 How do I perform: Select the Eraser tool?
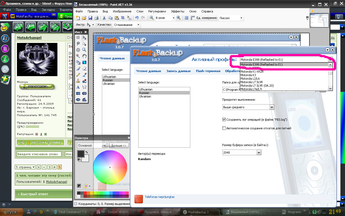point(84,68)
